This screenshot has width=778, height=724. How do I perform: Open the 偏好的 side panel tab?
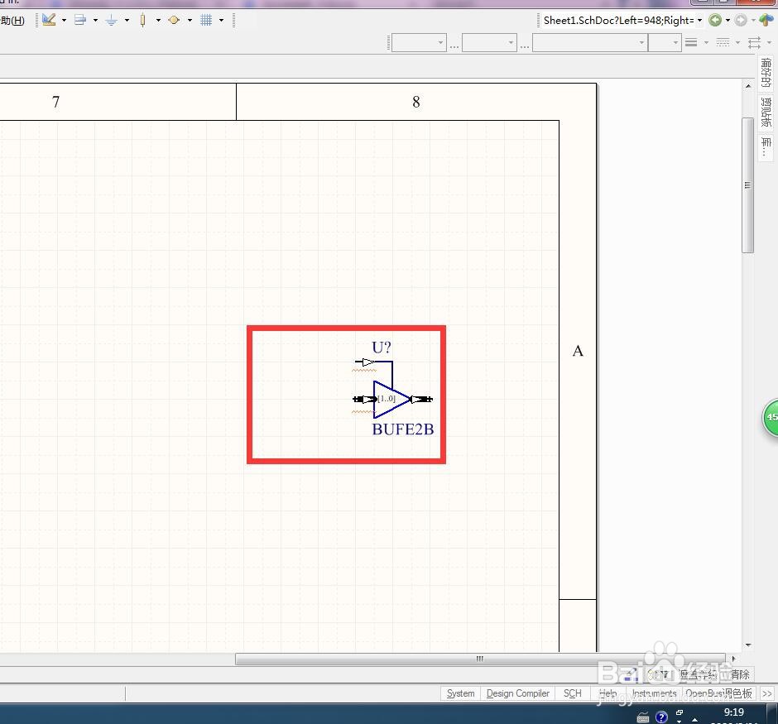(766, 73)
